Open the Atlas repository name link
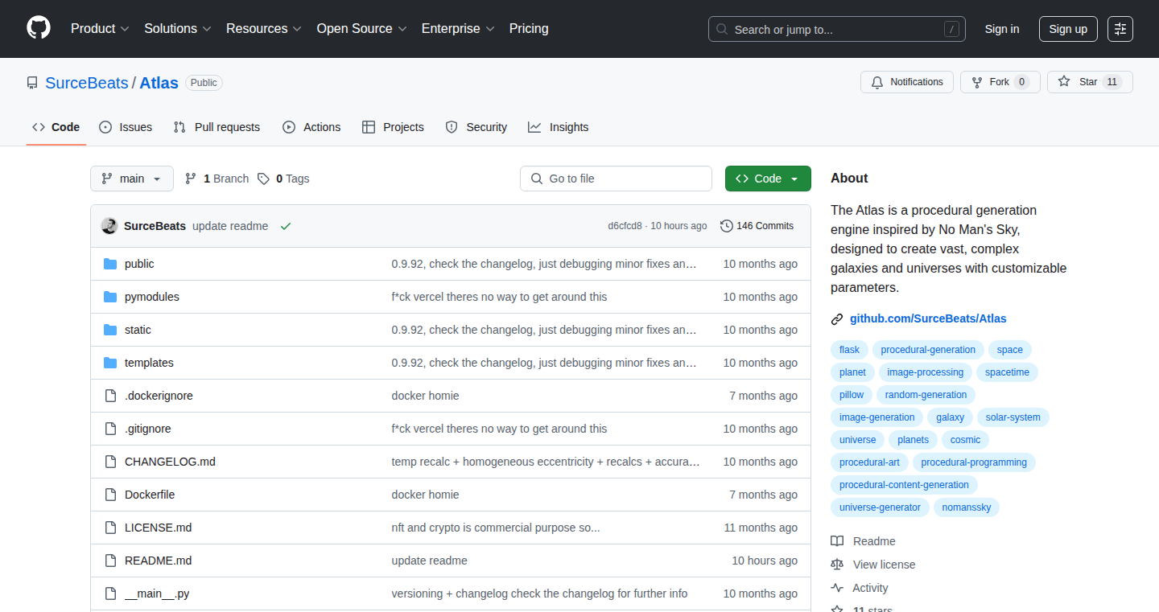The height and width of the screenshot is (612, 1159). [x=159, y=83]
